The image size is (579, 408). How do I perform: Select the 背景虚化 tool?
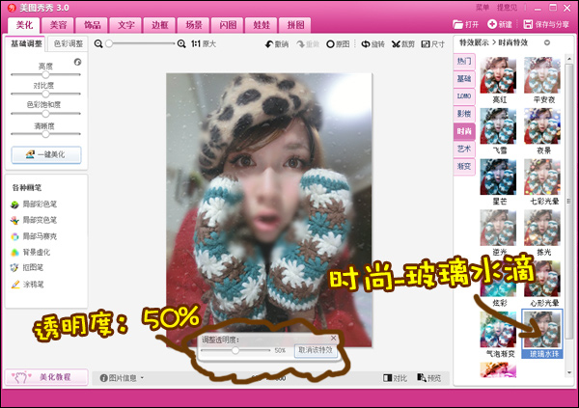31,253
